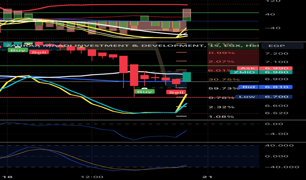This screenshot has width=306, height=180.
Task: Click the Buy signal under the chart title
Action: (x=18, y=50)
